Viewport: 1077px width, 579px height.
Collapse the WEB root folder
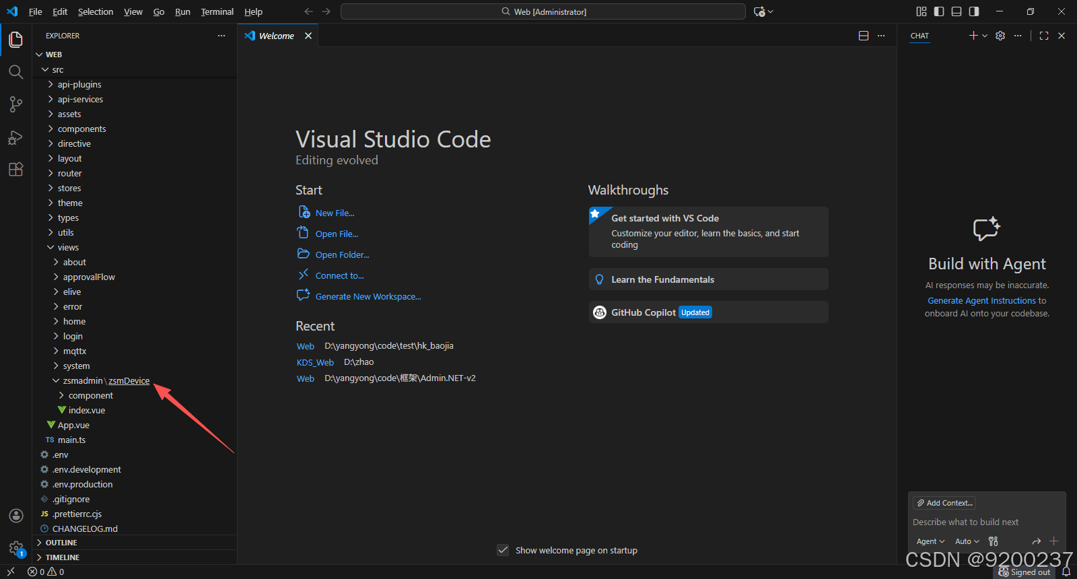click(x=135, y=55)
